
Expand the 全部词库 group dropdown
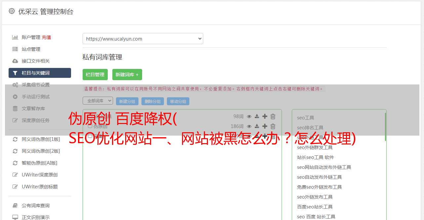[98, 101]
